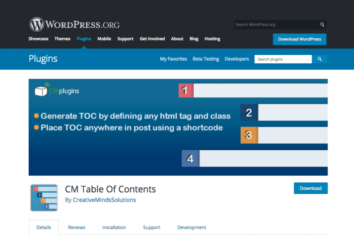354x243 pixels.
Task: Go to the Mobile menu item
Action: click(104, 39)
